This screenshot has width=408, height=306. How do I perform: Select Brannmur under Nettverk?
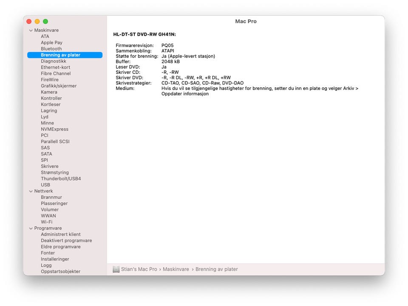point(51,197)
